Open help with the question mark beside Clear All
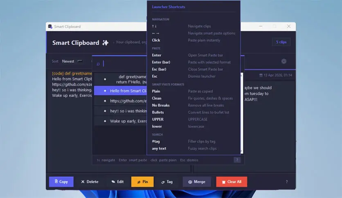This screenshot has height=198, width=342. click(287, 182)
